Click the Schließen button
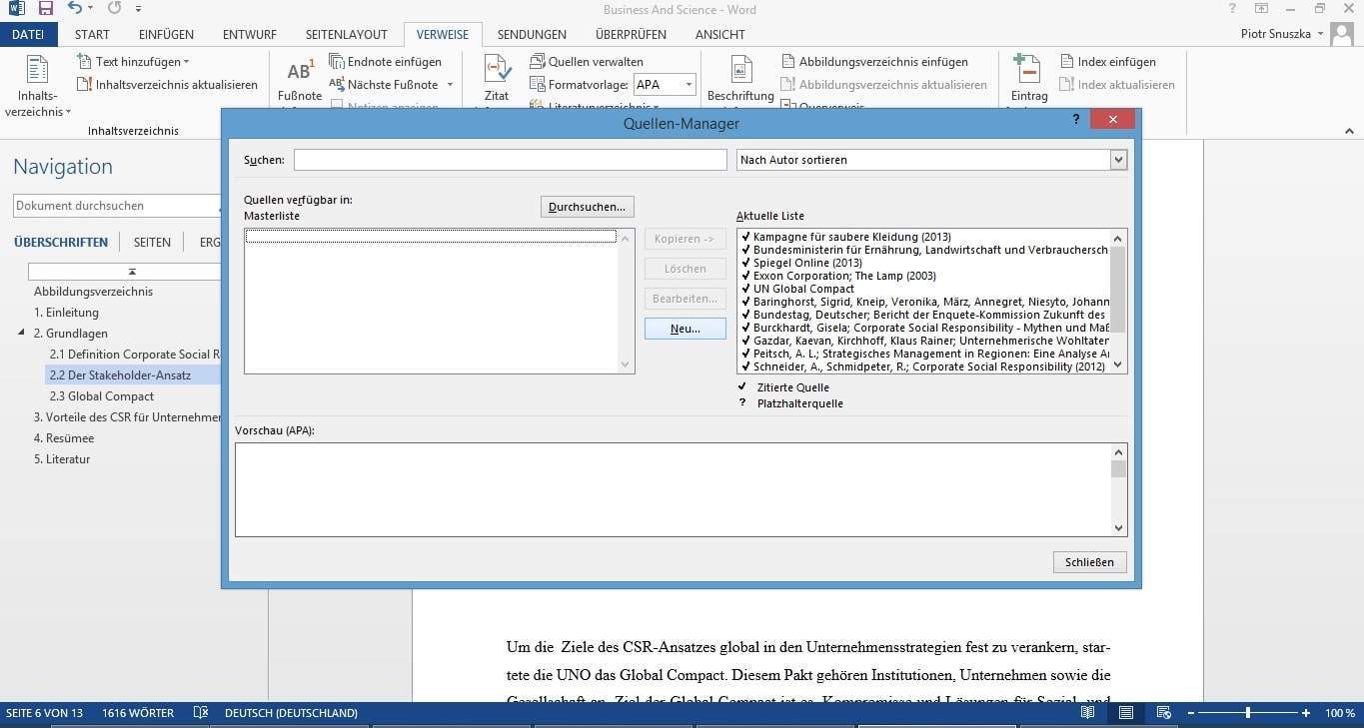Screen dimensions: 1364x728 [1089, 562]
